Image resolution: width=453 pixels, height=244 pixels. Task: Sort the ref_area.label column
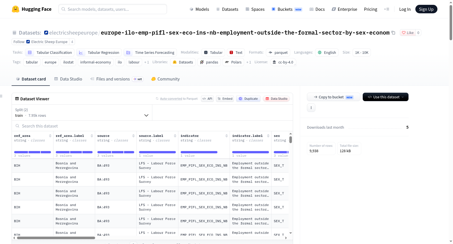pos(92,136)
